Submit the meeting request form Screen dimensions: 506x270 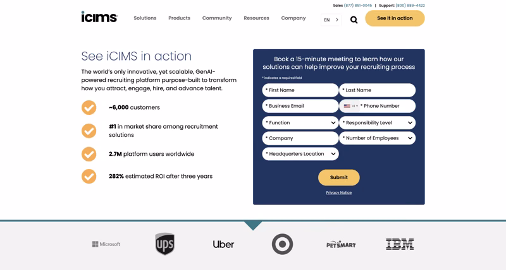[x=339, y=177]
